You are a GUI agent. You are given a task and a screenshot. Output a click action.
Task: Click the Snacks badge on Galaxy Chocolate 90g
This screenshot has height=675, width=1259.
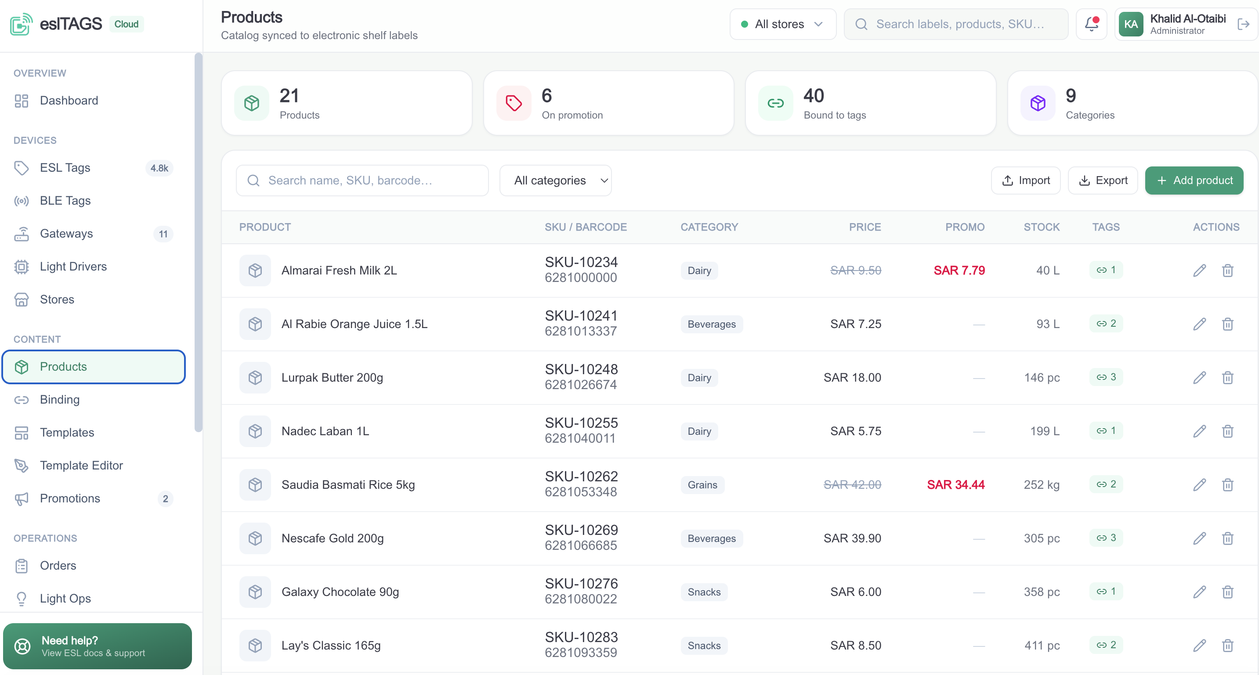[704, 592]
